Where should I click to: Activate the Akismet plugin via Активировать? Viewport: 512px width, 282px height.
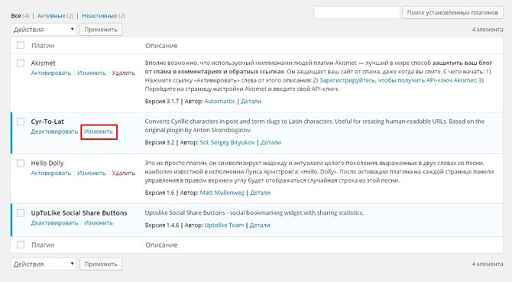(x=51, y=73)
